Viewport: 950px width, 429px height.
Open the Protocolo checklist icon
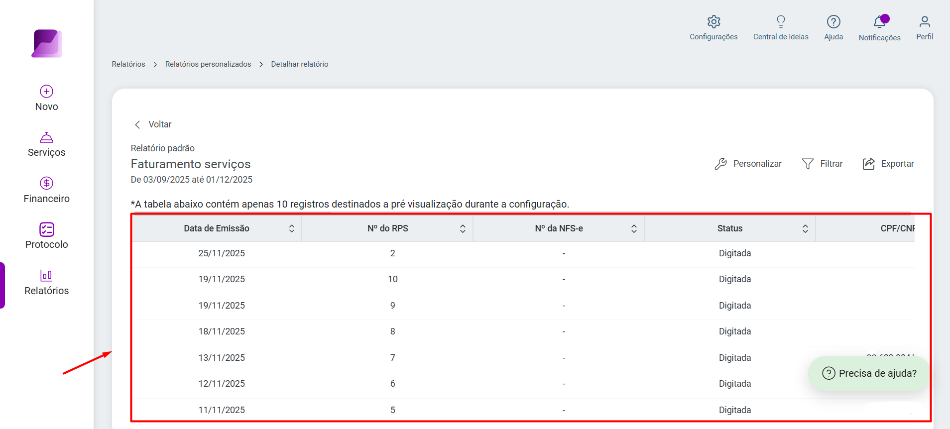[x=47, y=229]
